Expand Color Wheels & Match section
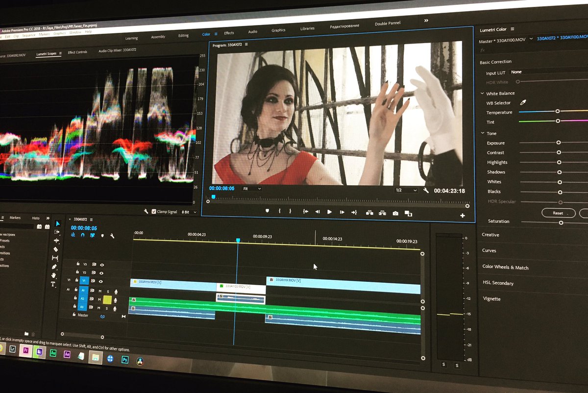Image resolution: width=588 pixels, height=393 pixels. [x=506, y=267]
